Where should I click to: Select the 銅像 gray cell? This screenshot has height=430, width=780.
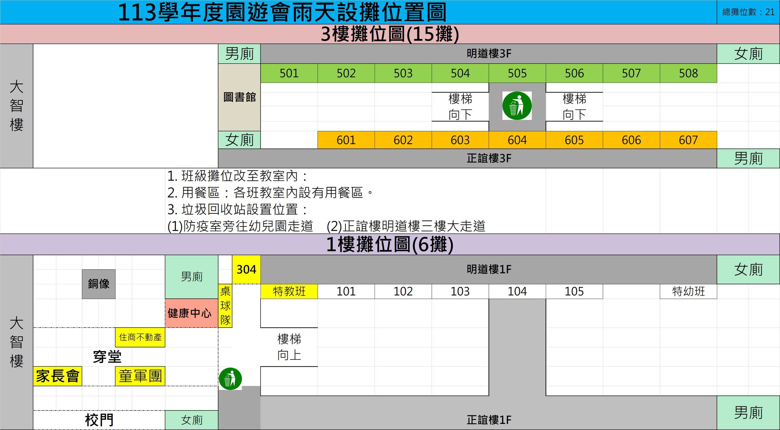point(98,284)
